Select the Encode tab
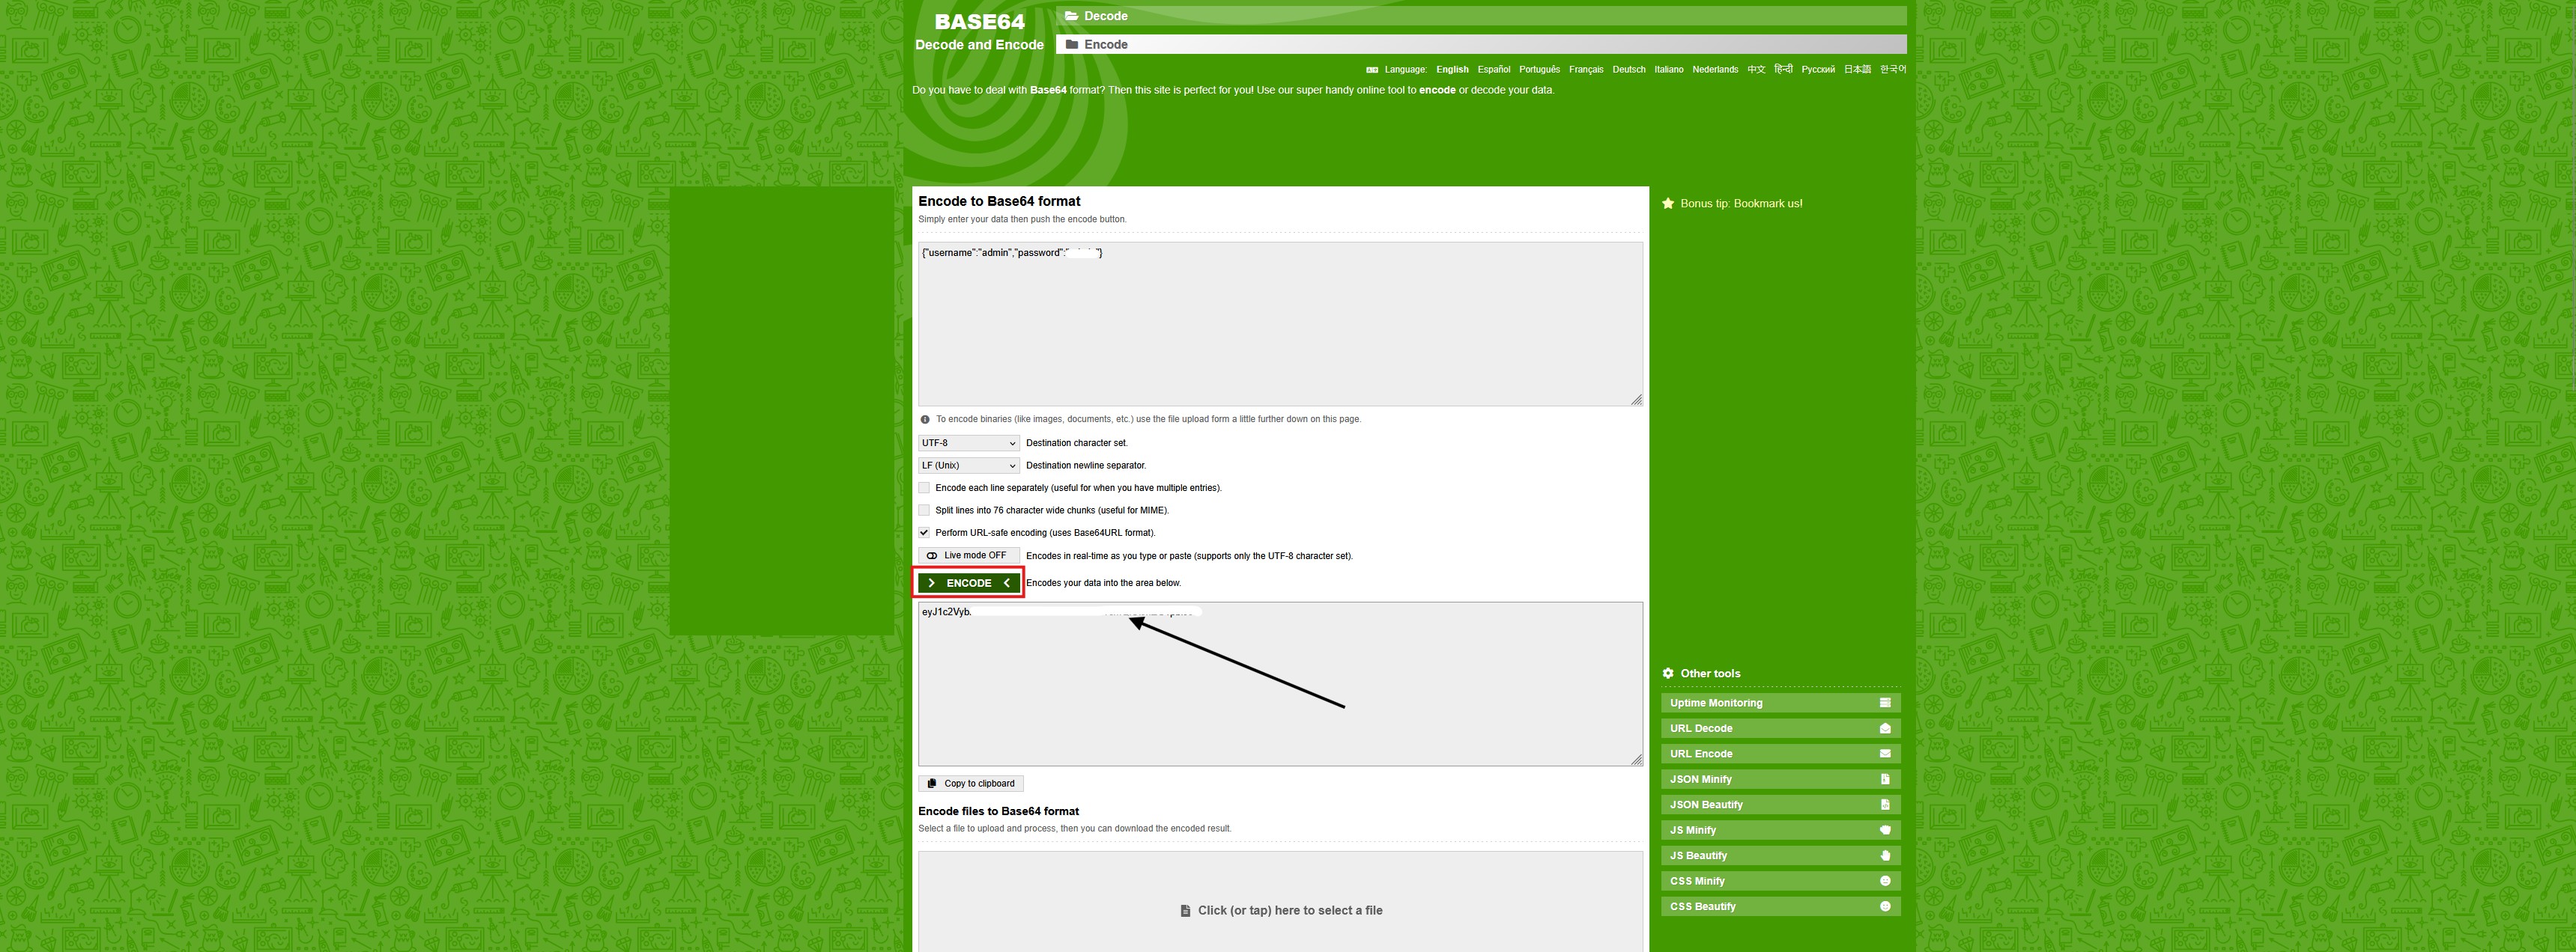Image resolution: width=2576 pixels, height=952 pixels. [x=1481, y=45]
